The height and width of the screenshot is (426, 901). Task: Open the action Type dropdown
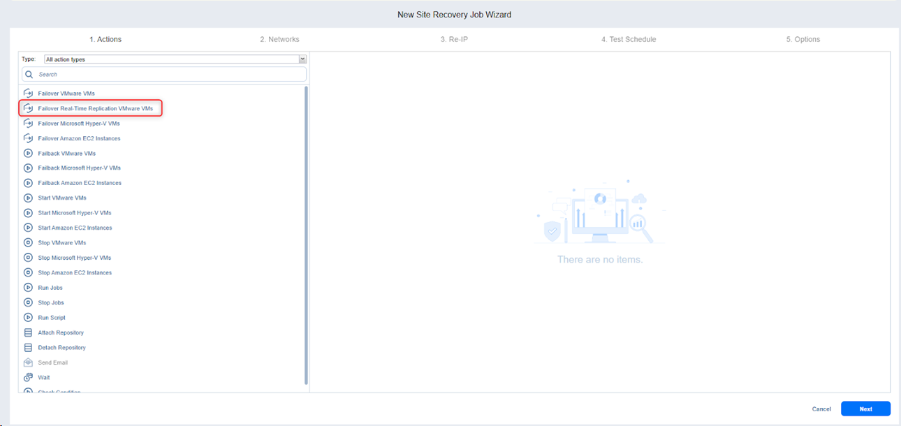click(x=175, y=59)
